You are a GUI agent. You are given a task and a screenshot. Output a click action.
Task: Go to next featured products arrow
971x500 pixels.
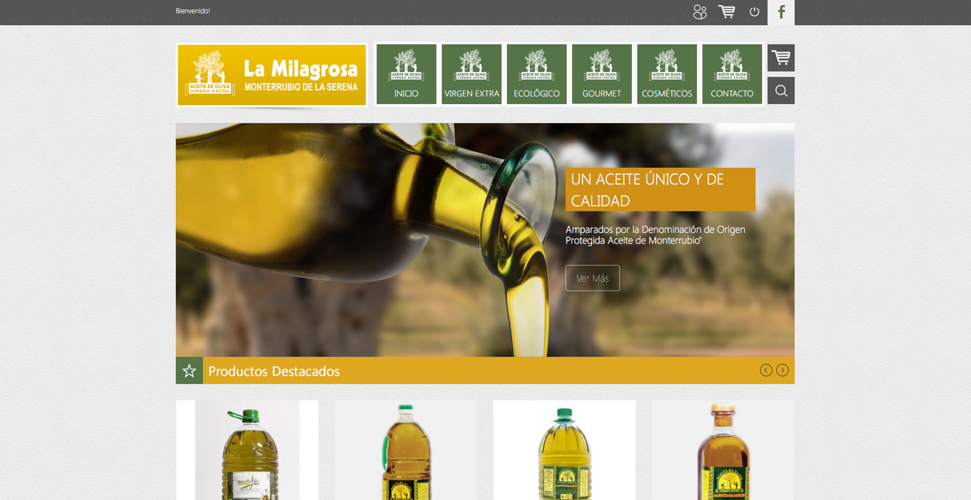click(x=782, y=370)
